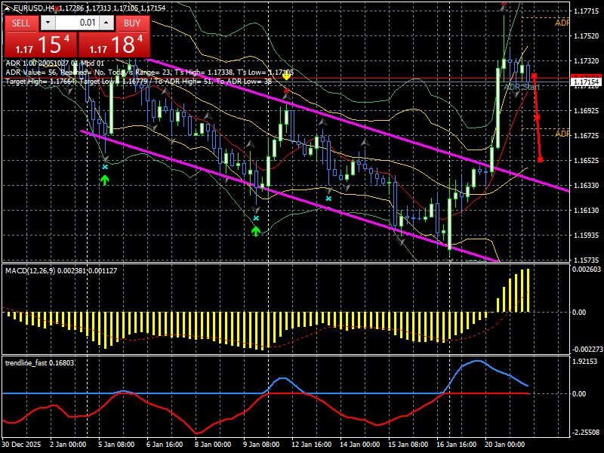Click the SELL price 1.17 15 tile
Viewport: 604px width, 453px height.
tap(41, 45)
